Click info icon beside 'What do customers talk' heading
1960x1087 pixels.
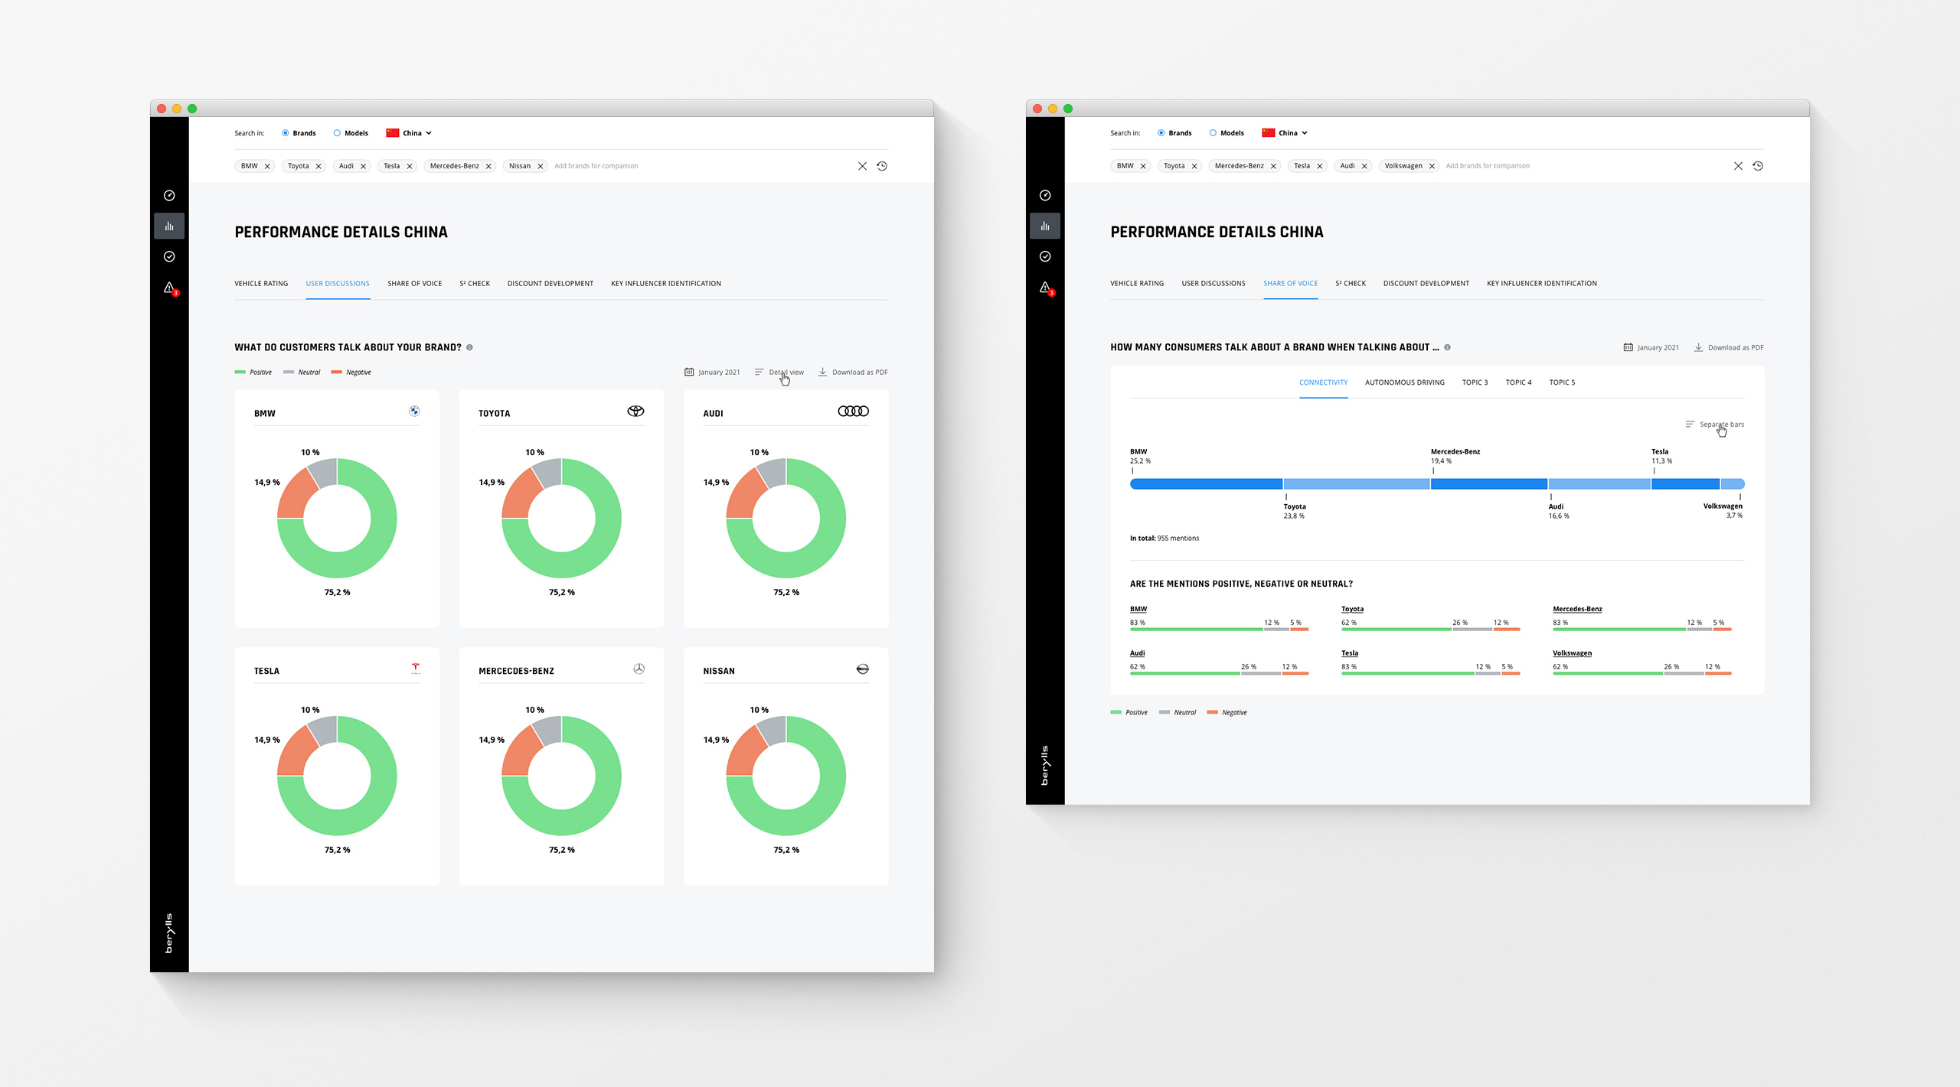pos(469,347)
